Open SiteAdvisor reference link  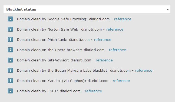point(104,60)
